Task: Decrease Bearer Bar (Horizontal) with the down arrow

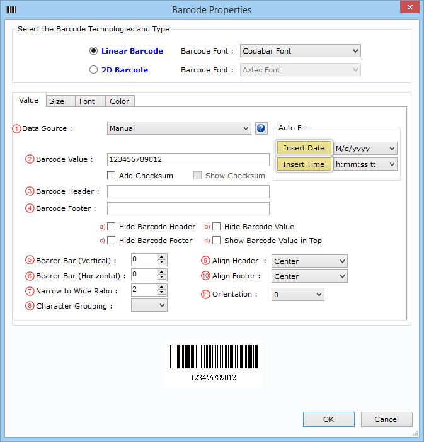Action: (162, 278)
